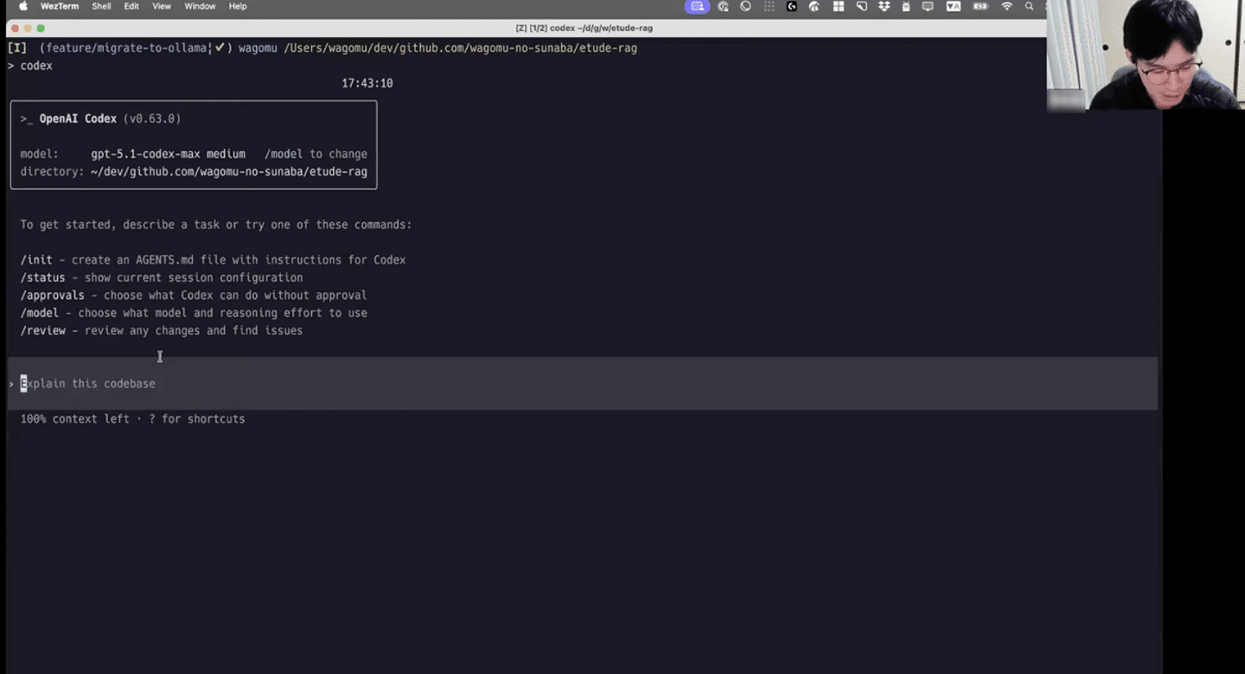This screenshot has width=1245, height=674.
Task: Click the "OpenAI Codex" heading
Action: [x=78, y=118]
